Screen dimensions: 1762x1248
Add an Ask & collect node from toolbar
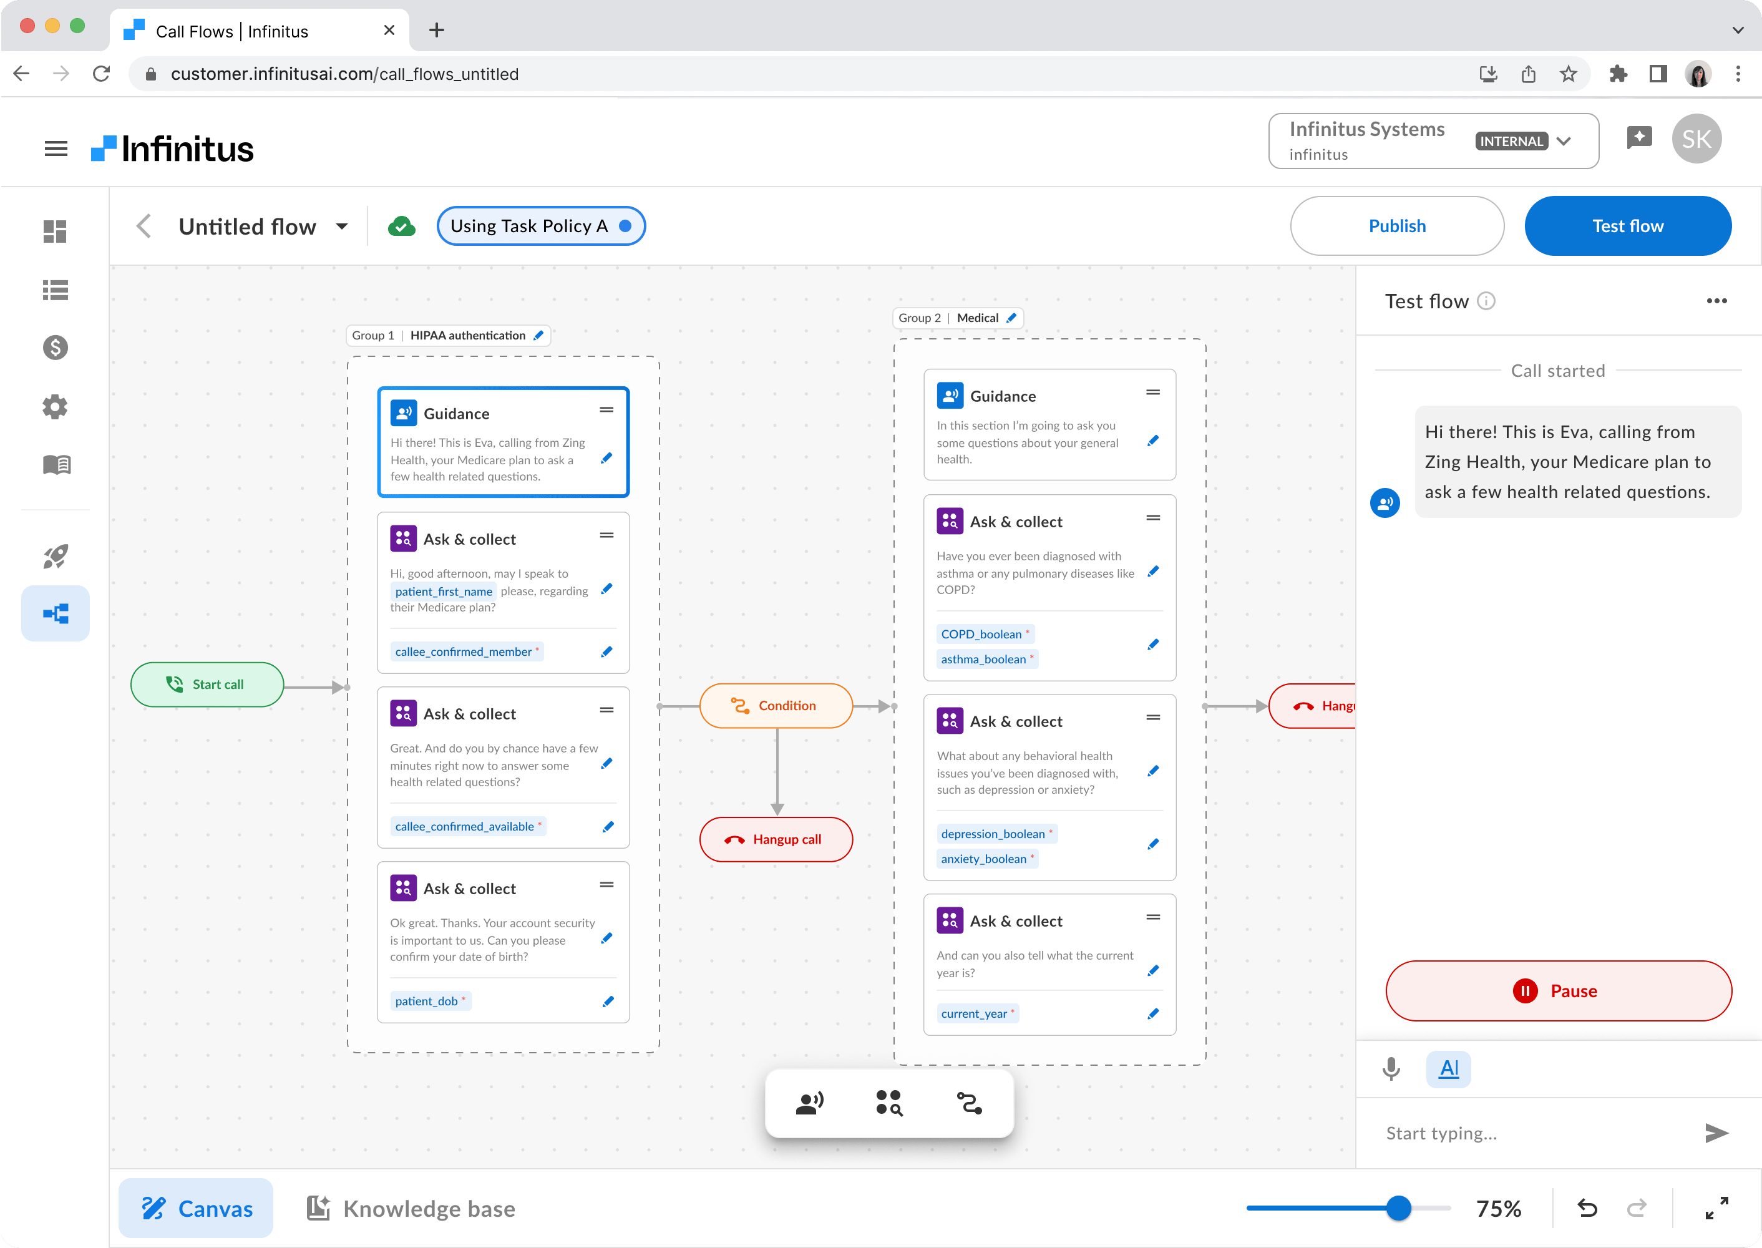point(889,1103)
